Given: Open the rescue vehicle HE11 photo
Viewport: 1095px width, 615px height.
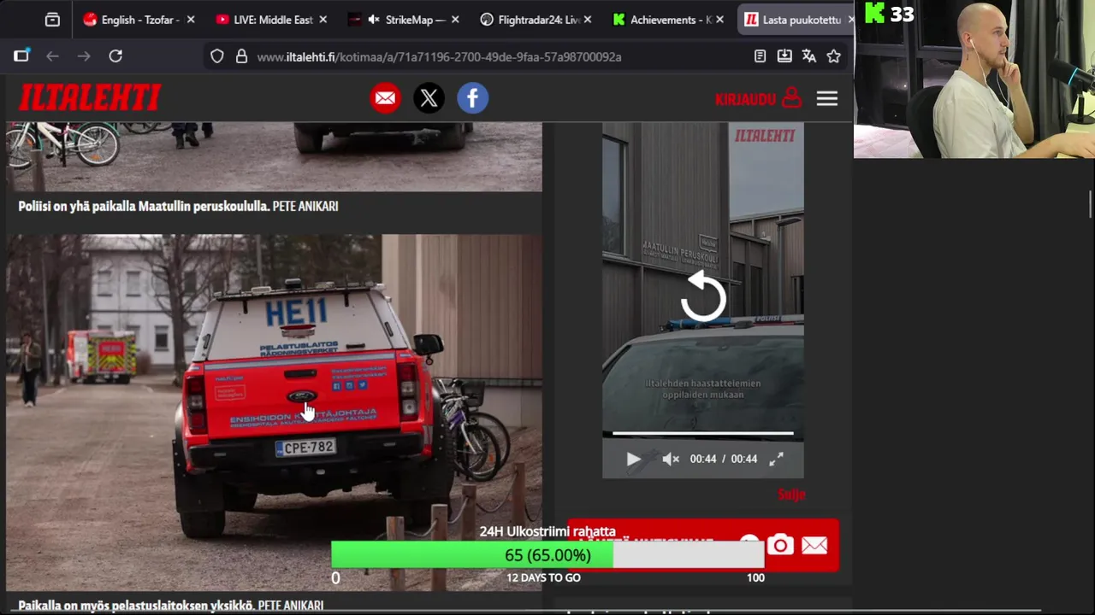Looking at the screenshot, I should [x=274, y=413].
